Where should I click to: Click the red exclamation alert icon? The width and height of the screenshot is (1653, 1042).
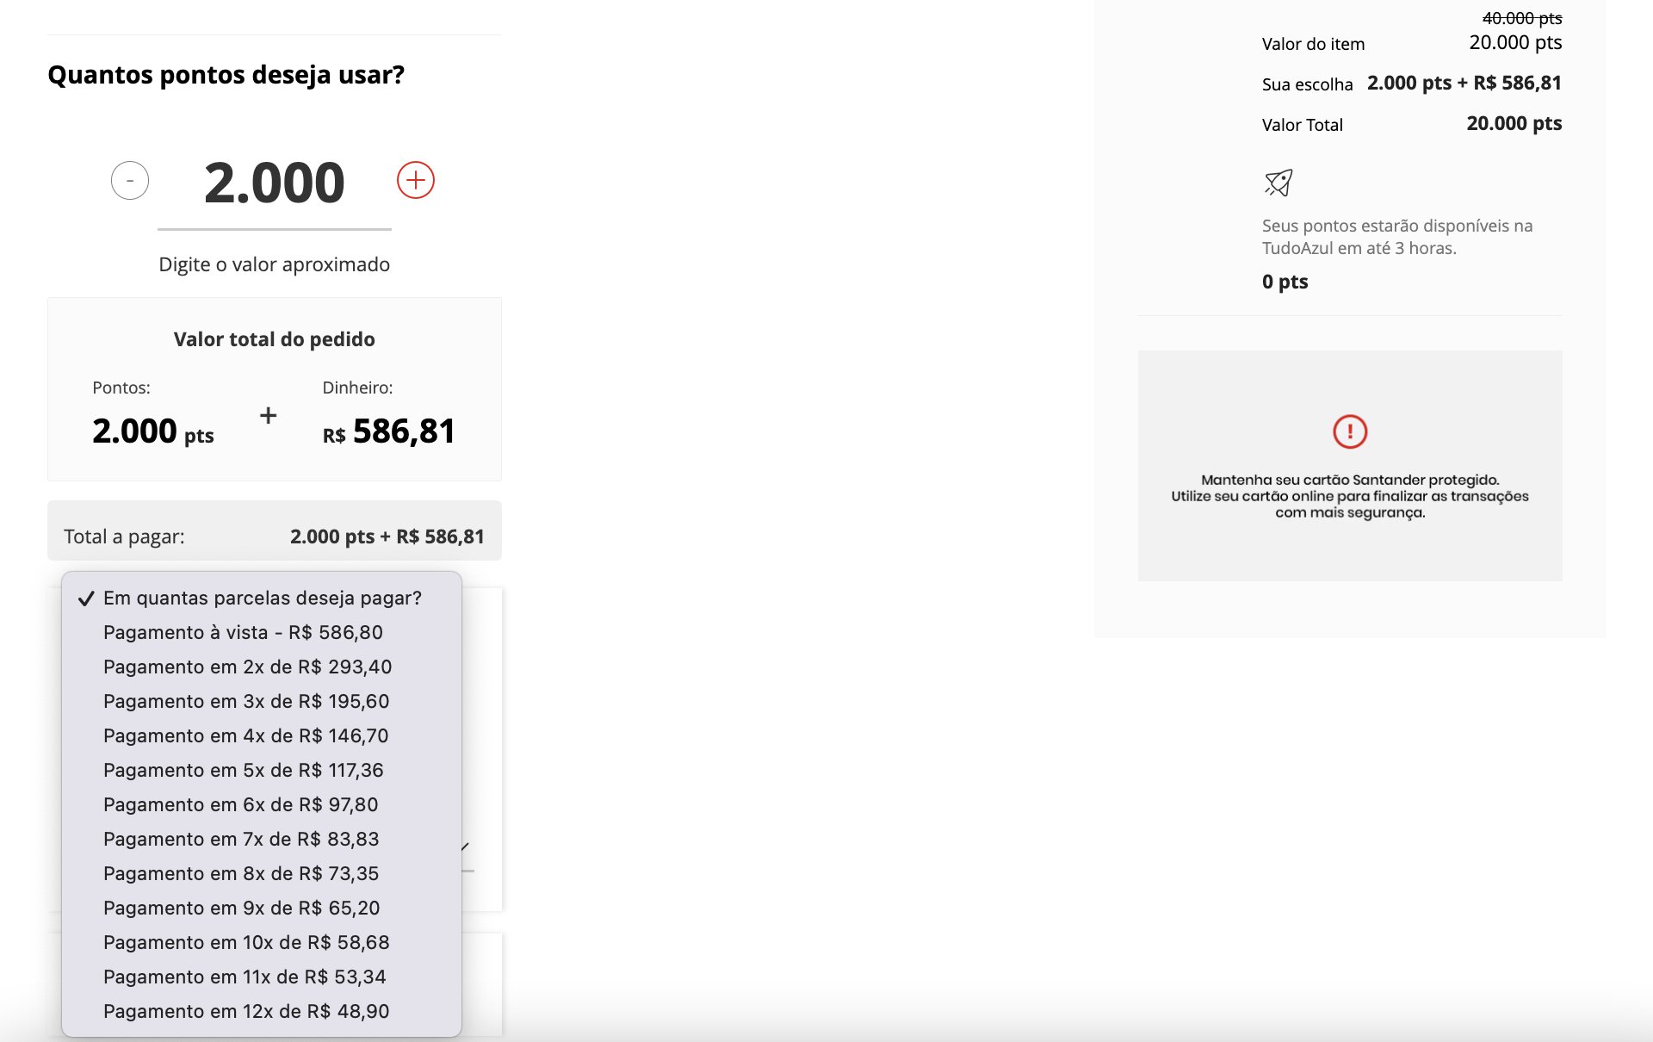[1350, 431]
